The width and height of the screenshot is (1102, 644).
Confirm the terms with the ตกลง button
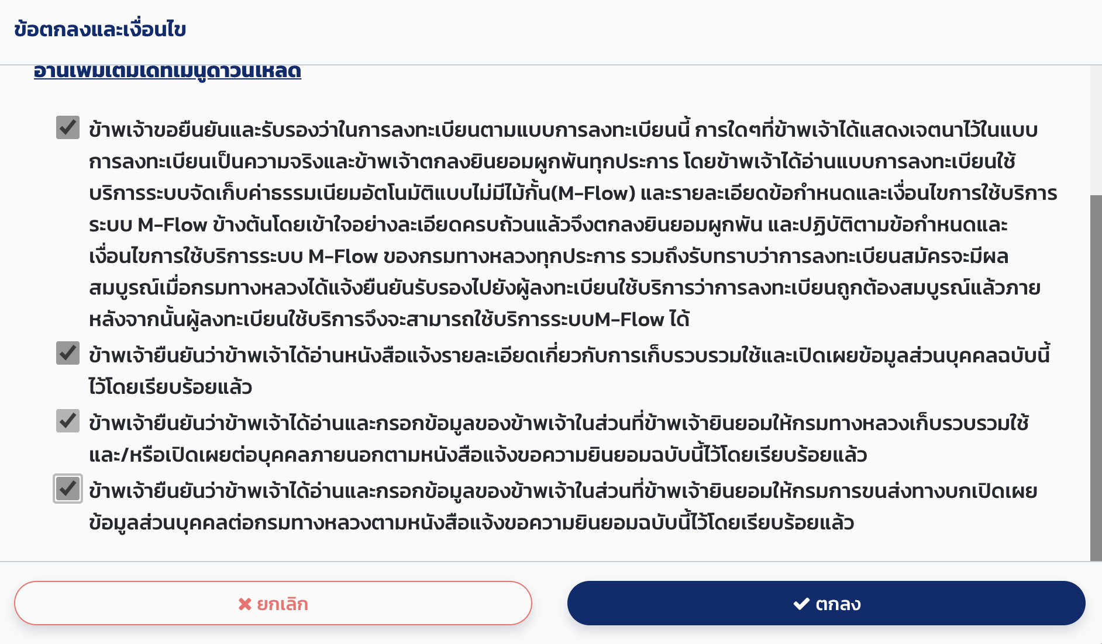click(826, 603)
